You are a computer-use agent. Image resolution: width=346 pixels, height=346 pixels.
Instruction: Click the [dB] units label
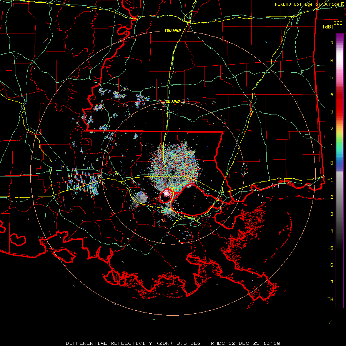pyautogui.click(x=328, y=27)
